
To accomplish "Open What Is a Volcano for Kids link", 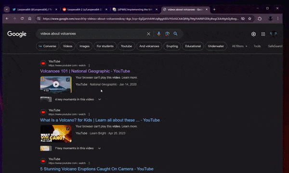I will tap(100, 120).
